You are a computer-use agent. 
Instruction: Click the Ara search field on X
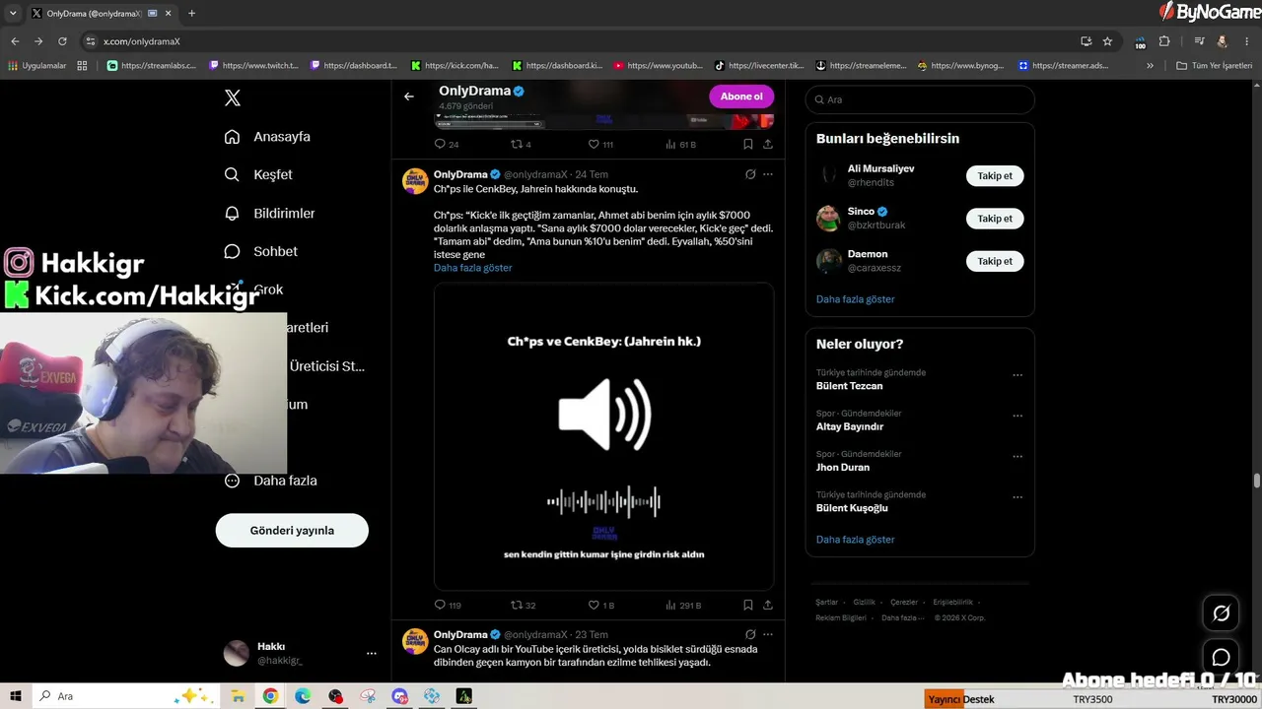tap(920, 99)
